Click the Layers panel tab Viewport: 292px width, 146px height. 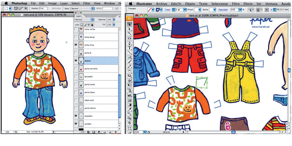pos(79,16)
